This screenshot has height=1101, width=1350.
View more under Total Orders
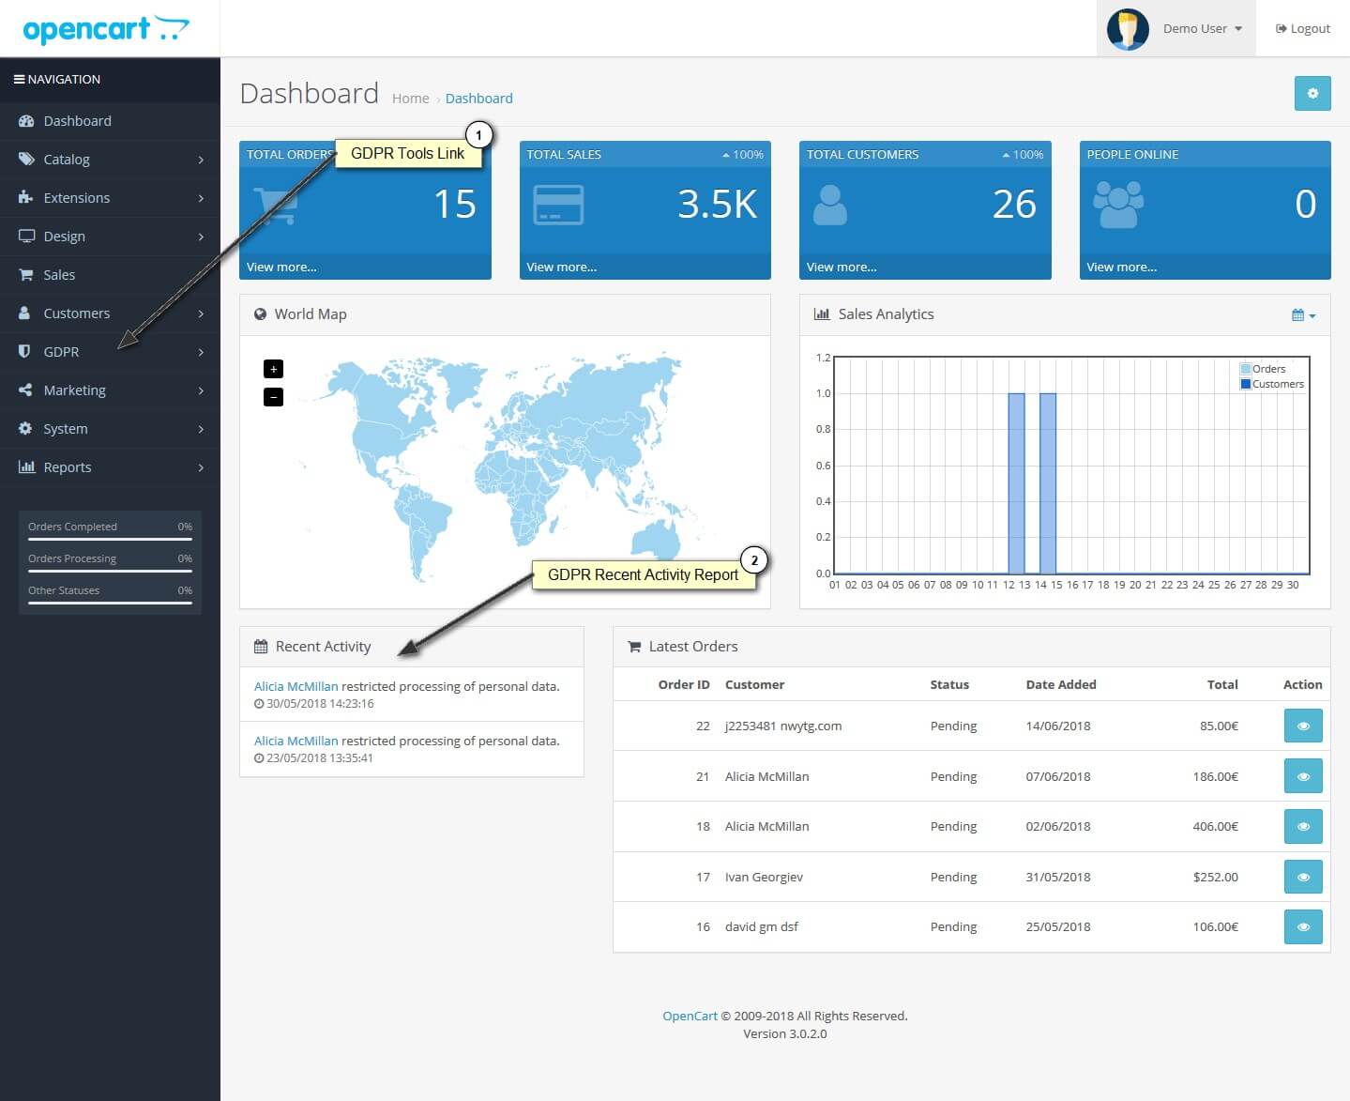point(281,268)
